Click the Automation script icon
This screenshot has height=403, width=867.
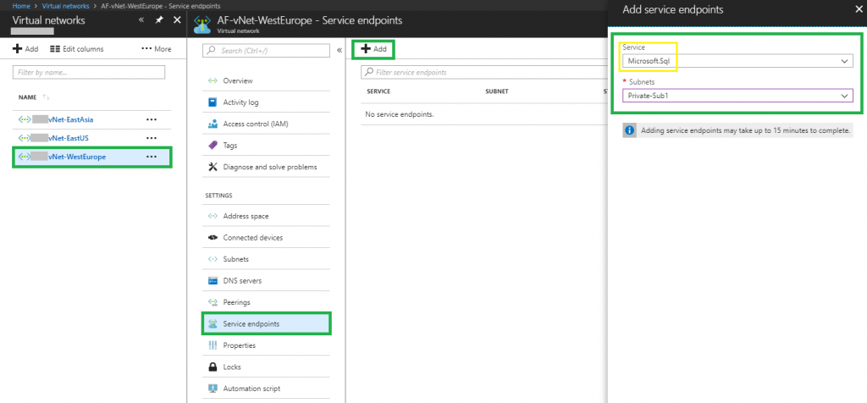[x=213, y=389]
